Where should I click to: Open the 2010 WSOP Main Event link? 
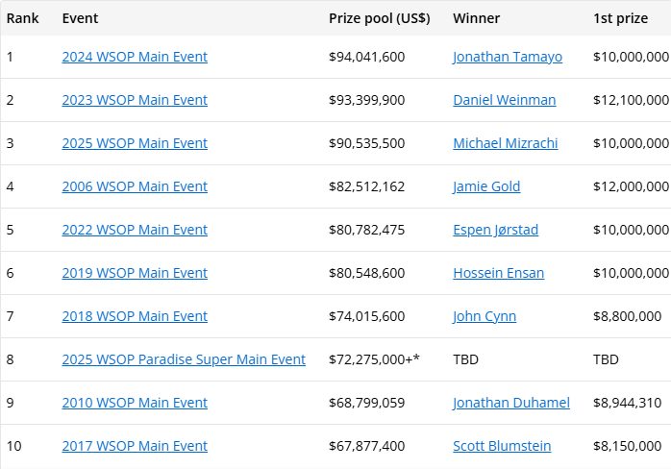tap(135, 403)
